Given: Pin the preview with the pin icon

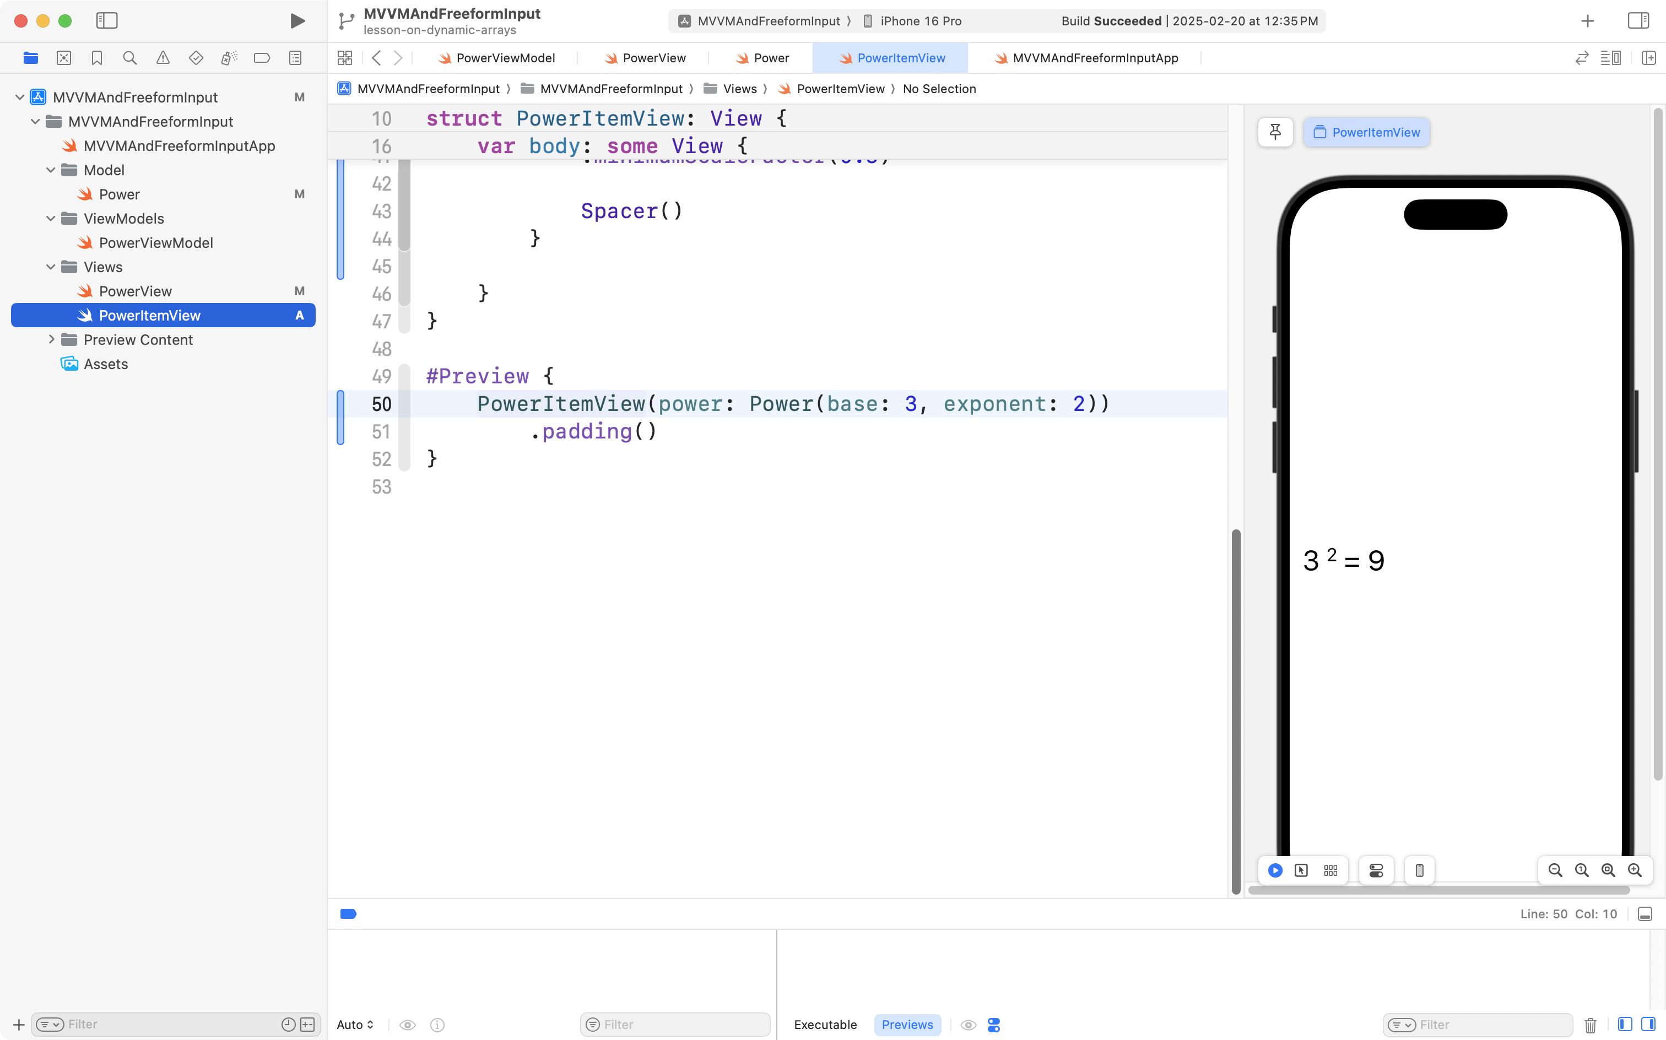Looking at the screenshot, I should [x=1275, y=131].
